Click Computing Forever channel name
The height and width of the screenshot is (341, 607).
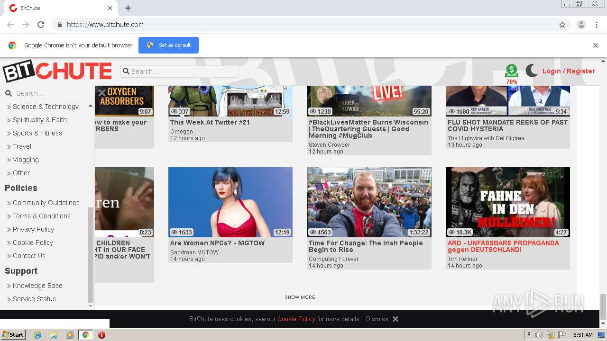pyautogui.click(x=333, y=259)
